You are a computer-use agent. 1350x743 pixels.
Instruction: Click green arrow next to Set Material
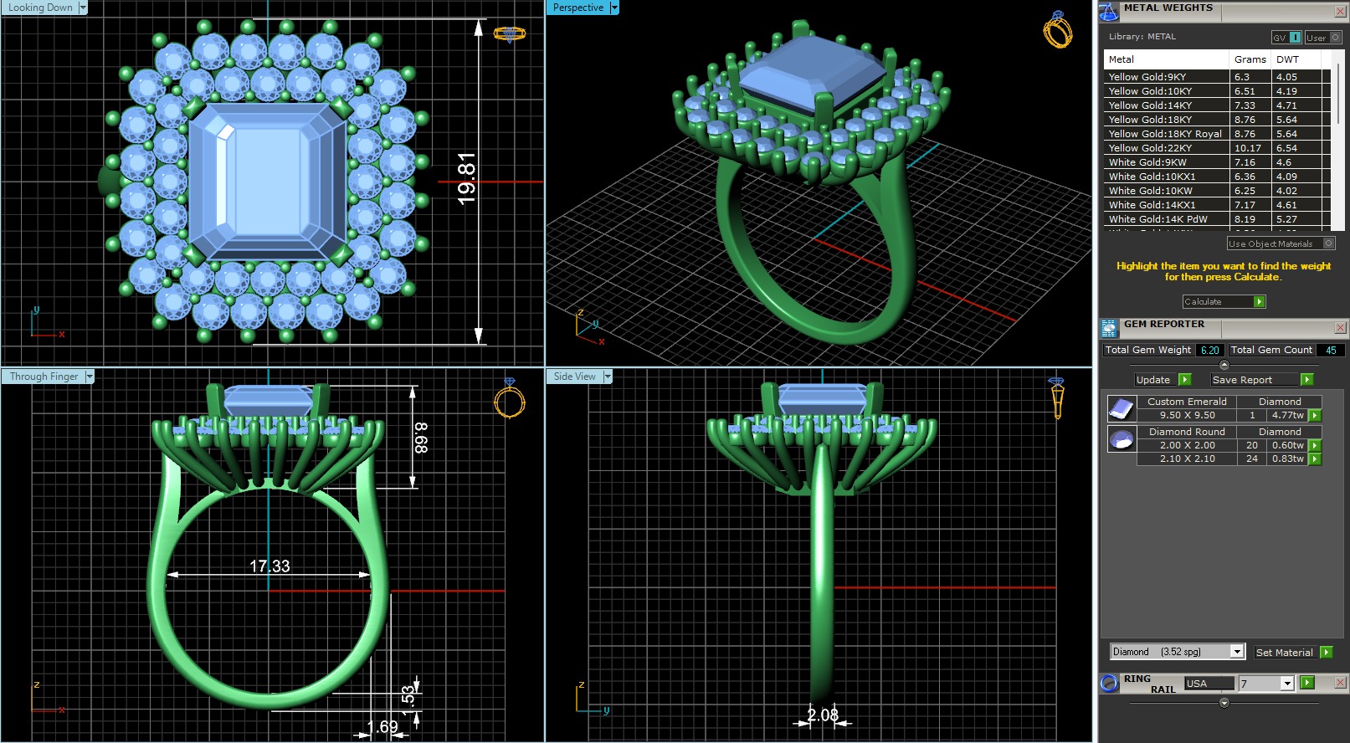pos(1326,652)
